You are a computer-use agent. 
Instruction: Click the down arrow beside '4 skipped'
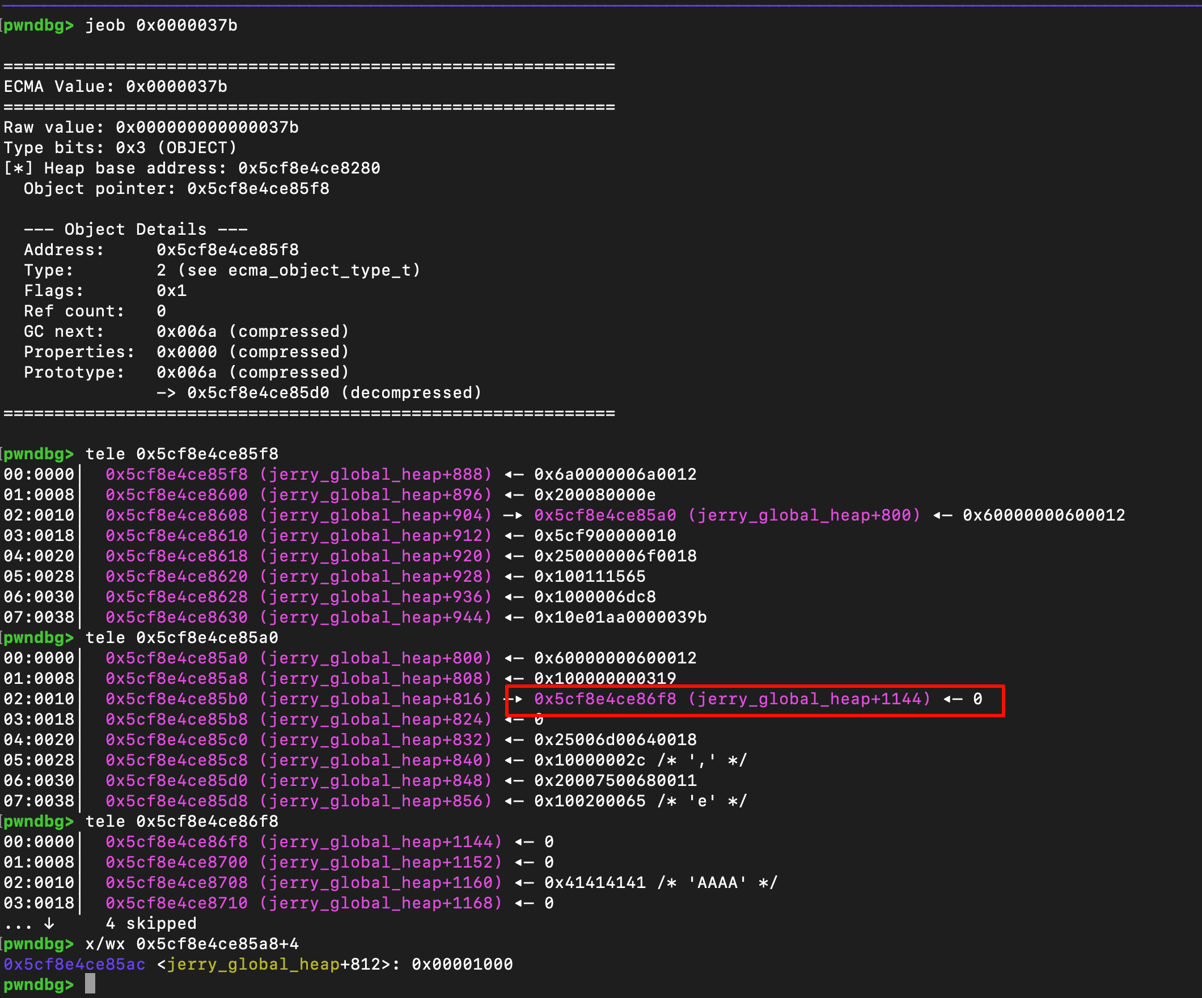[x=49, y=923]
